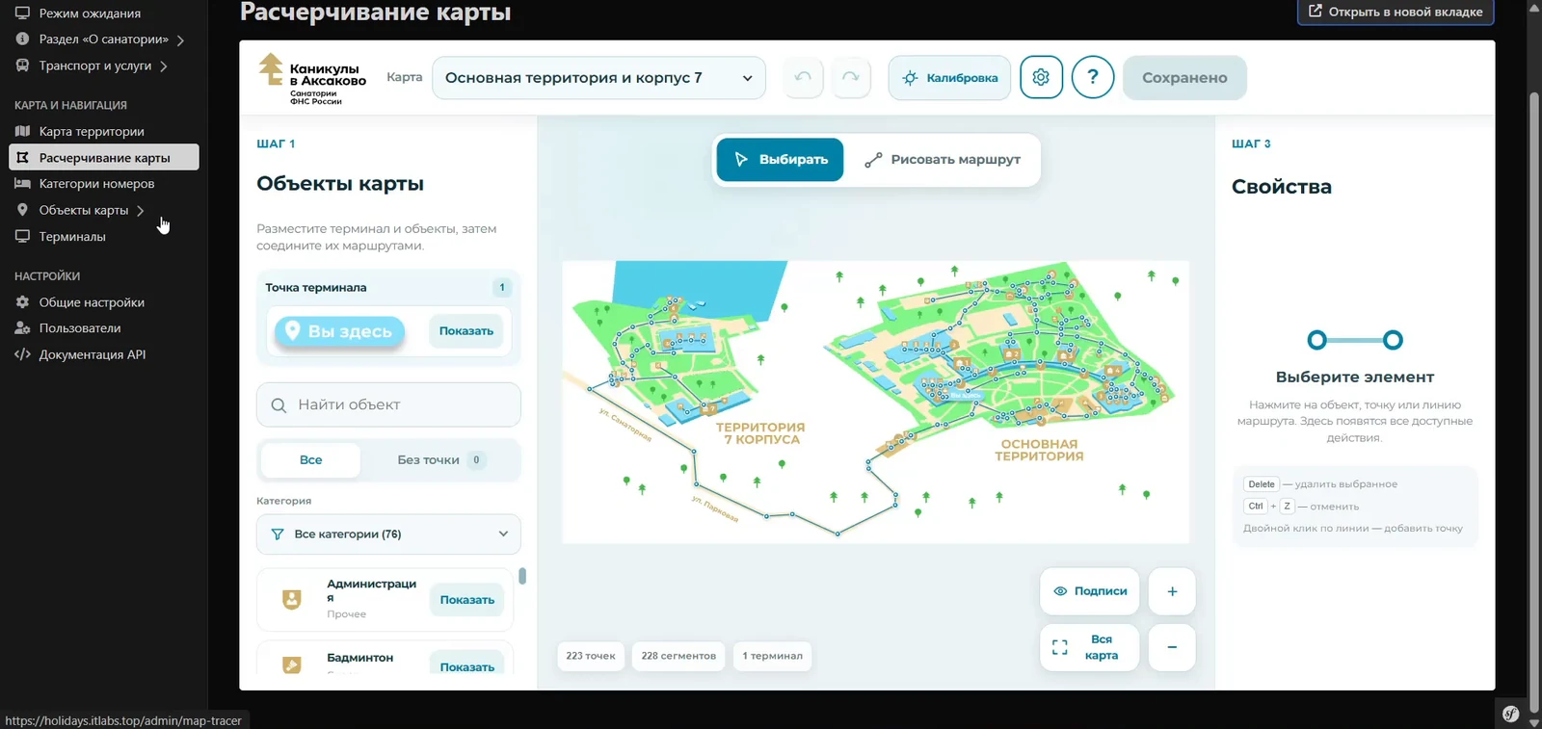This screenshot has height=729, width=1542.
Task: Click the Карта территории map icon
Action: tap(22, 131)
